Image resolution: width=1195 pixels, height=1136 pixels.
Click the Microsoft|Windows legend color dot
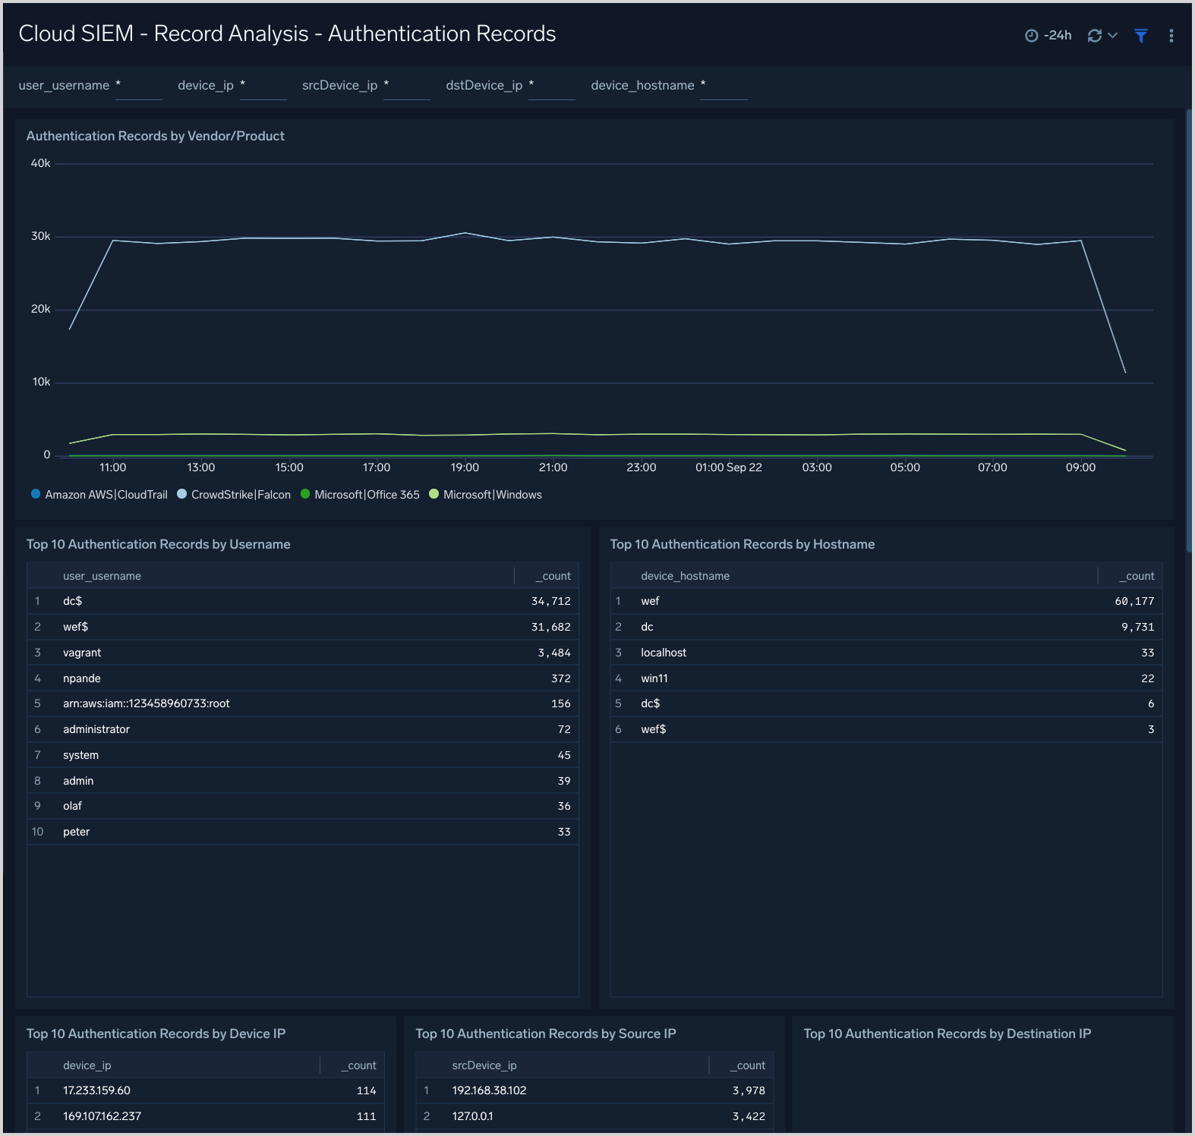point(434,494)
